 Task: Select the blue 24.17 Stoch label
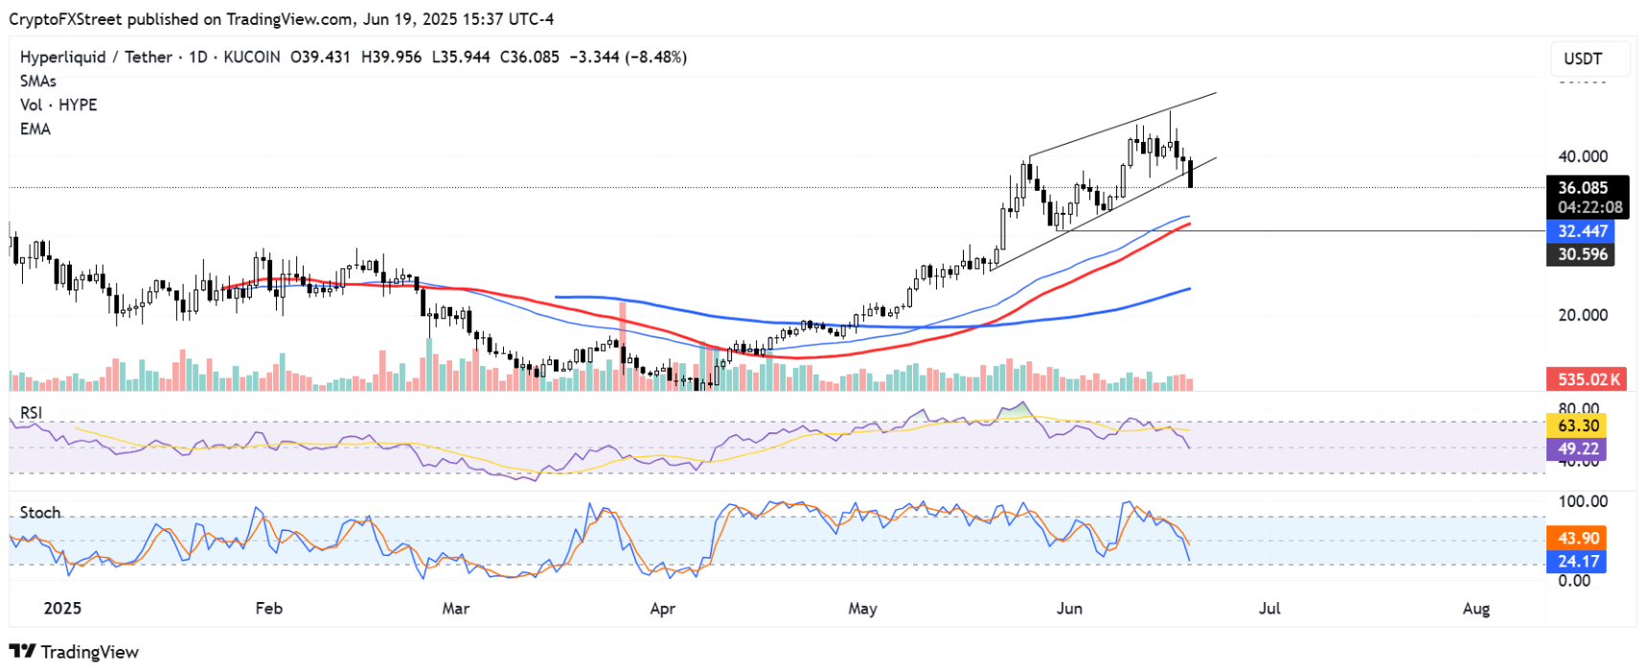click(x=1578, y=562)
